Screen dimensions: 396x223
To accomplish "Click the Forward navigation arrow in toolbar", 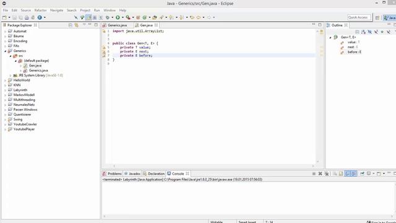I will pyautogui.click(x=209, y=17).
